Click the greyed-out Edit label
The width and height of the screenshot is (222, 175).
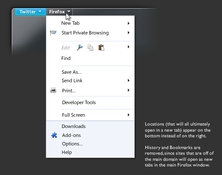click(66, 48)
